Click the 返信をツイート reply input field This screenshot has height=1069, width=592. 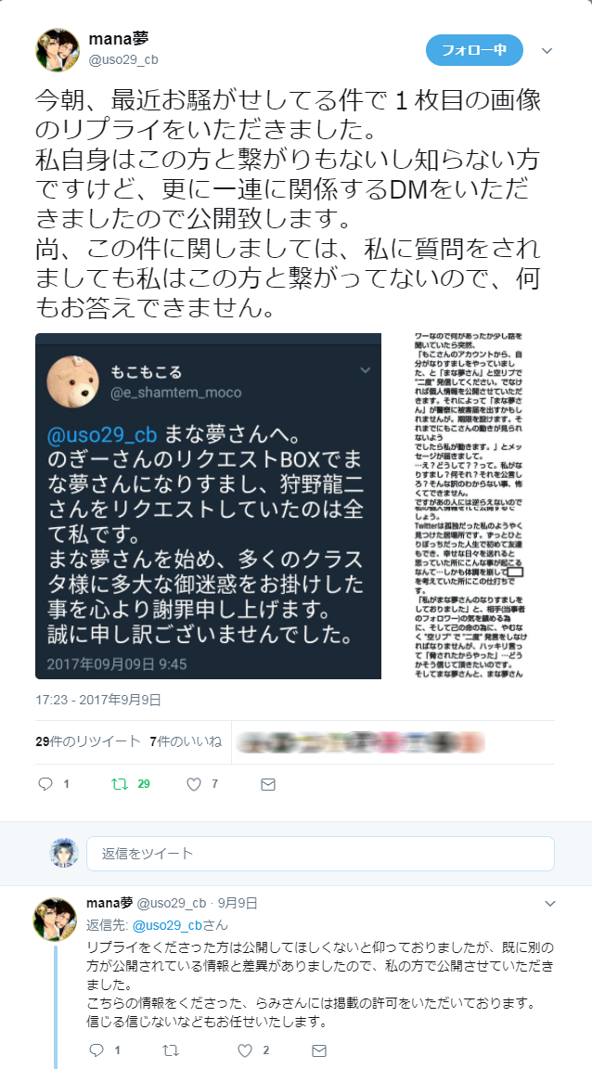pos(320,854)
